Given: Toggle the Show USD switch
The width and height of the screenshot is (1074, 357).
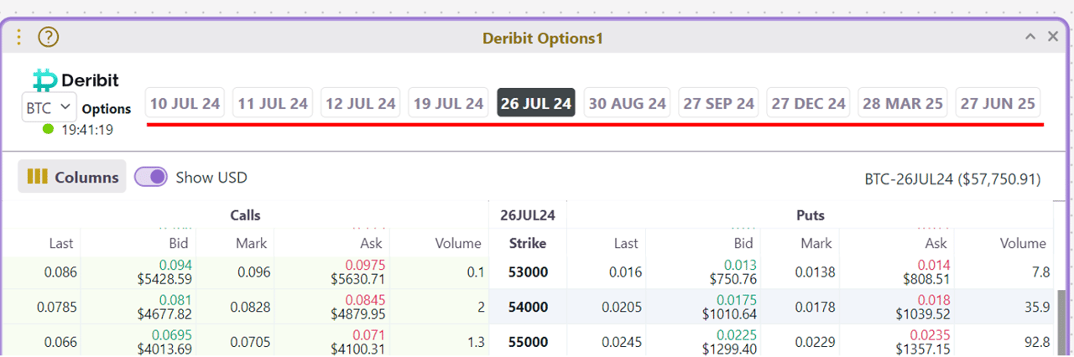Looking at the screenshot, I should pyautogui.click(x=150, y=177).
